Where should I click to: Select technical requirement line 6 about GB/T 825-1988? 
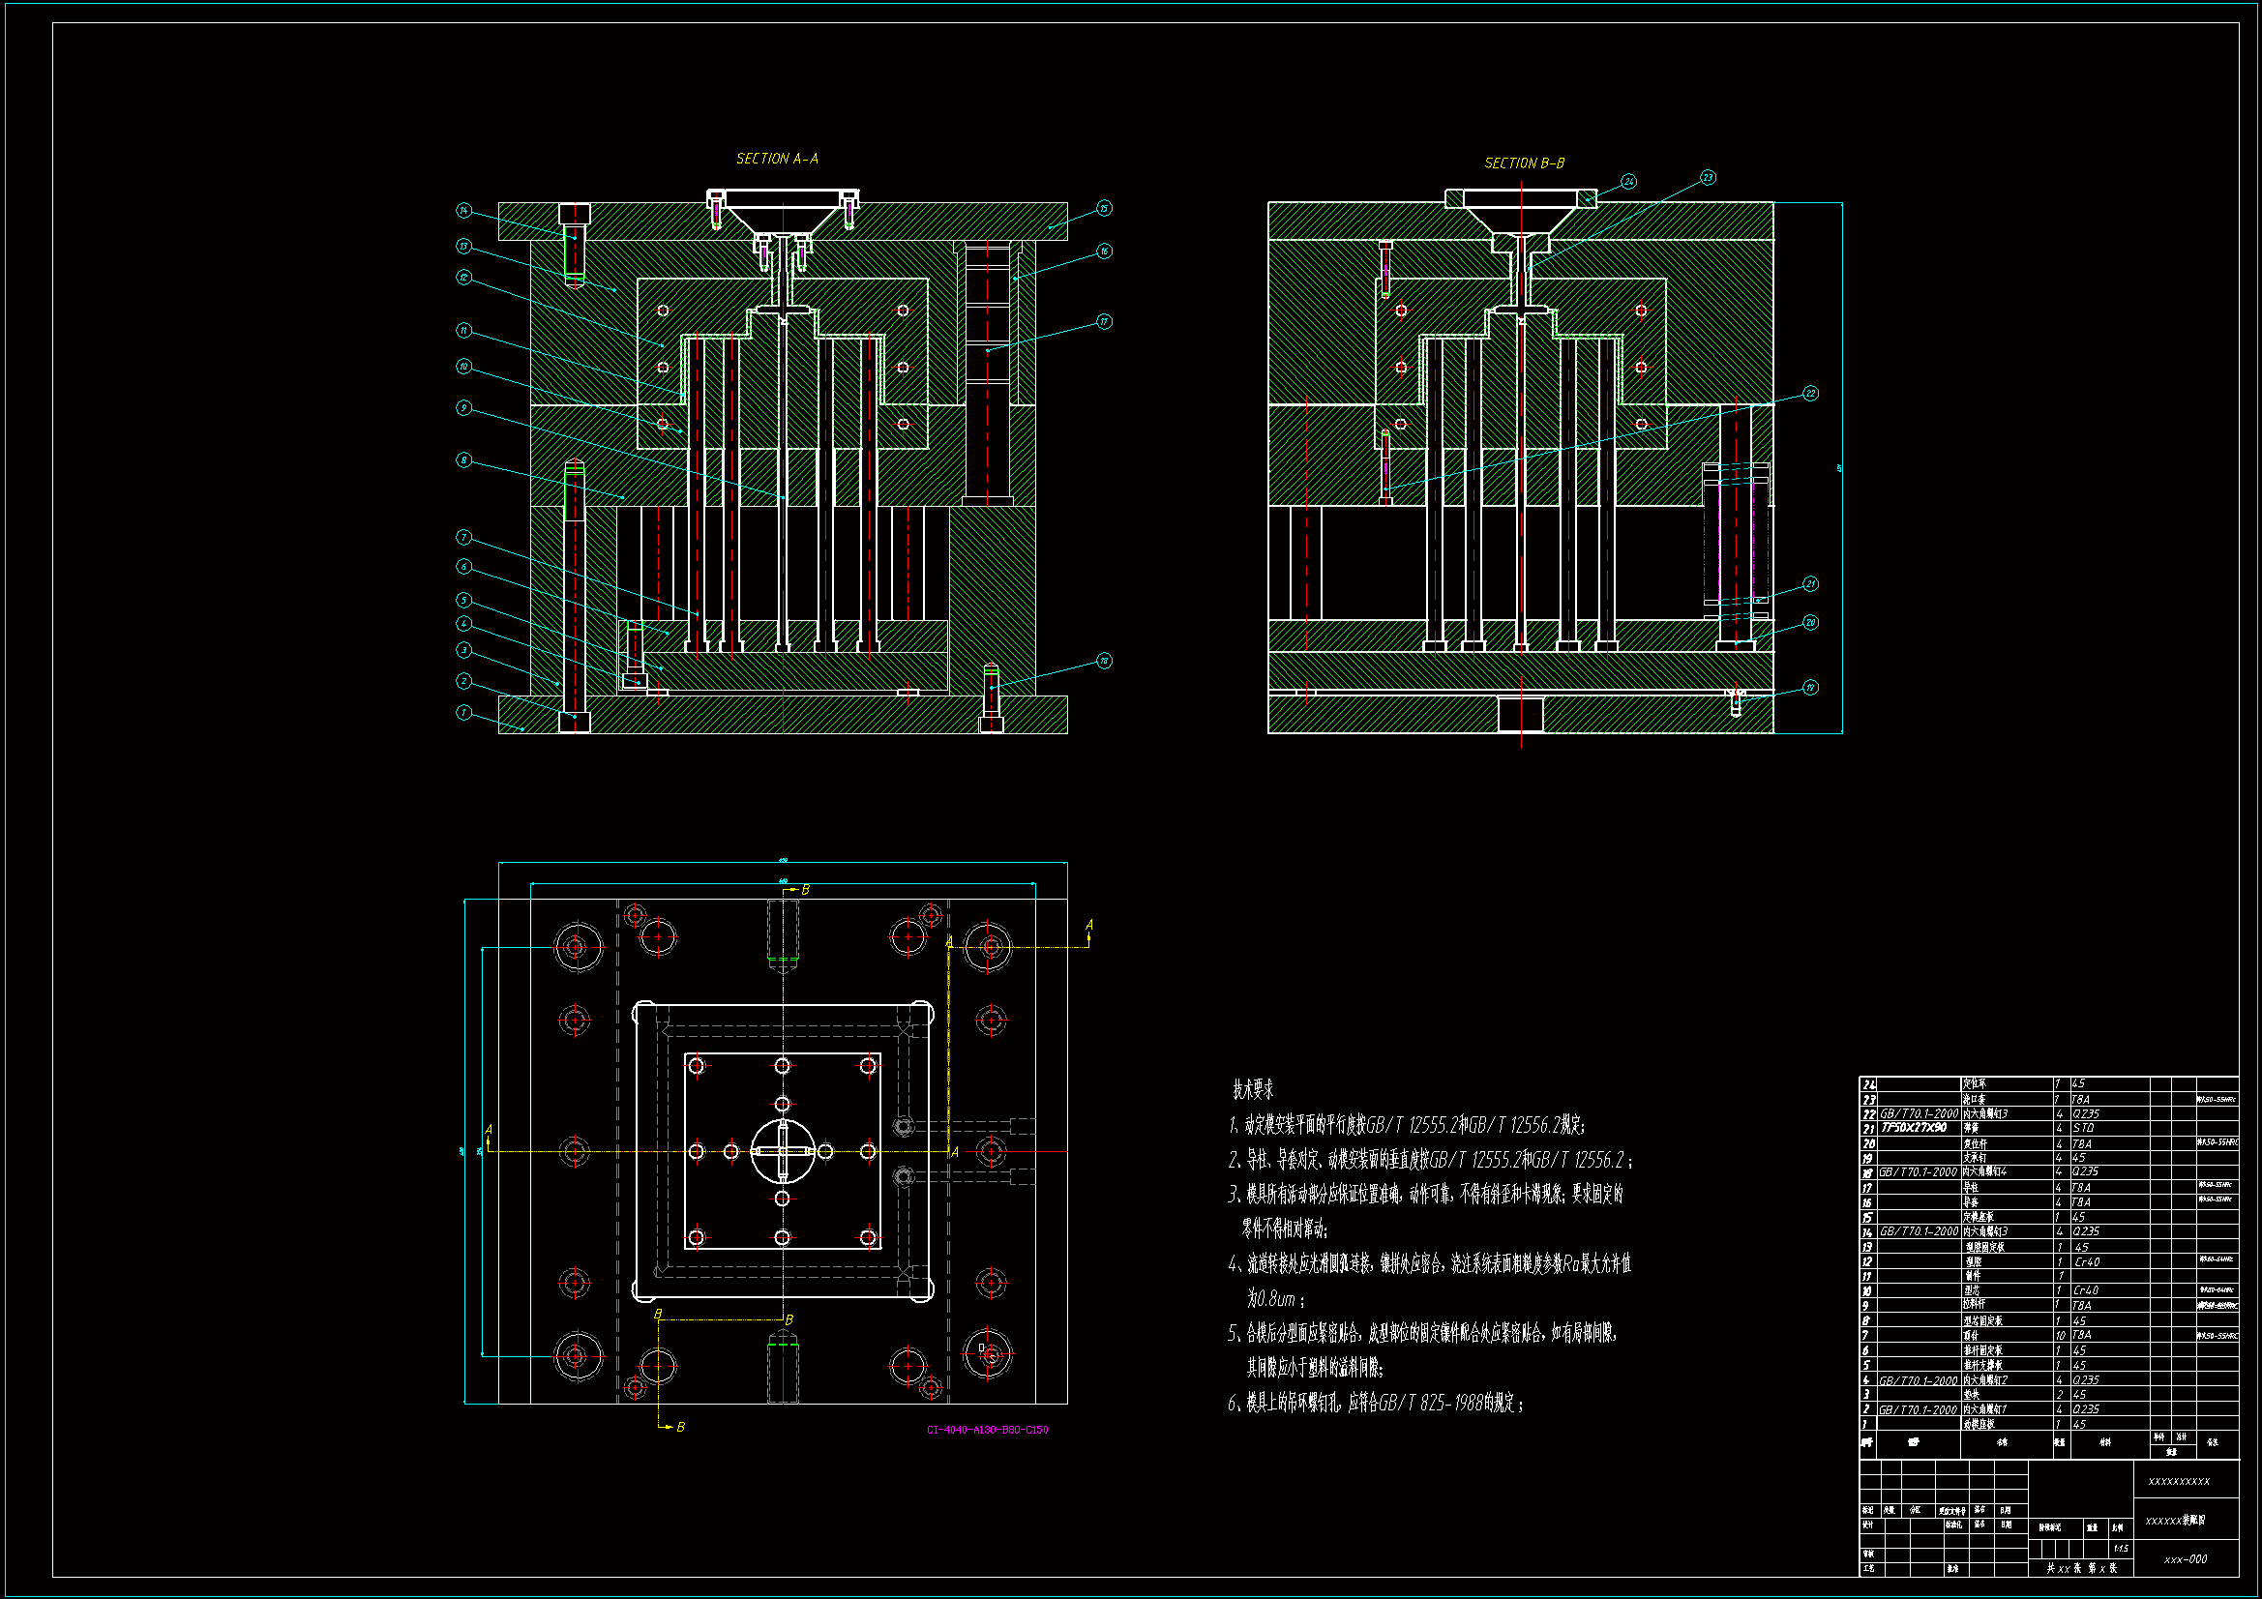click(1376, 1403)
